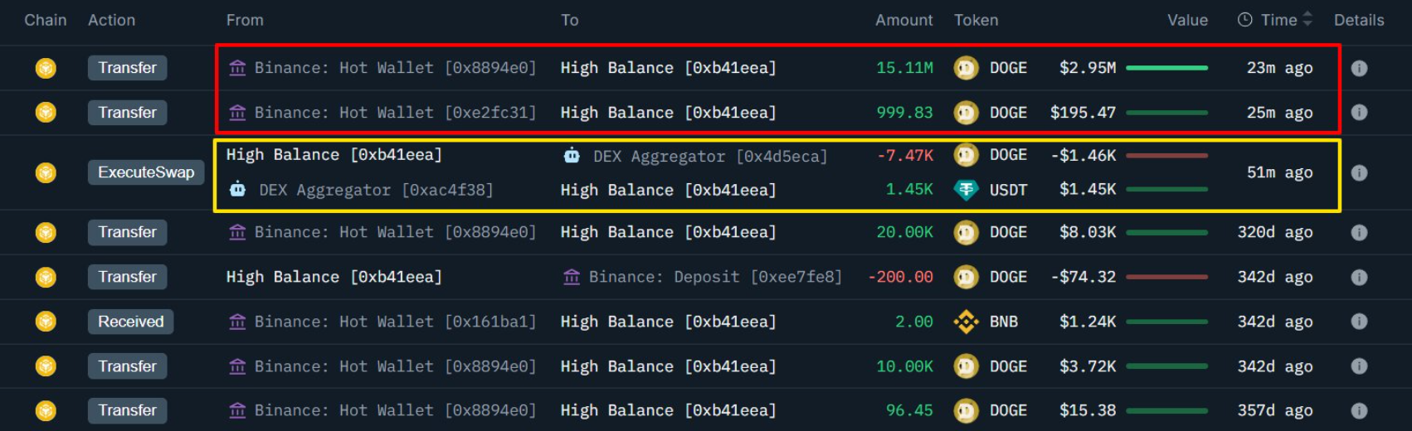Click the ExecuteSwap action button

[146, 172]
